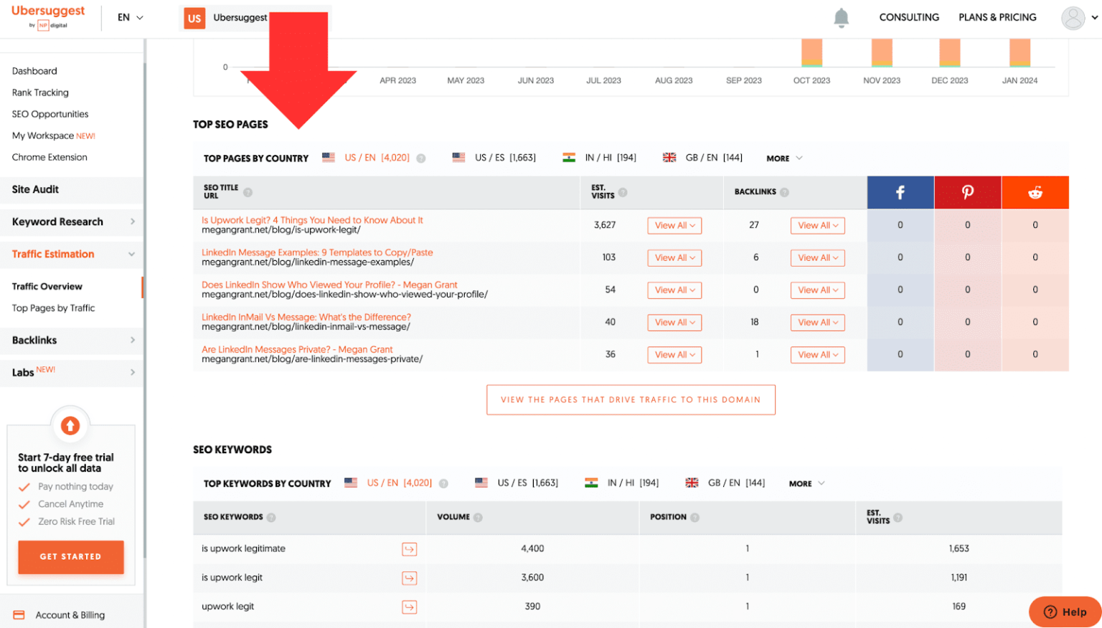Open View All visits for Is Upwork Legit page
The height and width of the screenshot is (628, 1102).
[674, 225]
